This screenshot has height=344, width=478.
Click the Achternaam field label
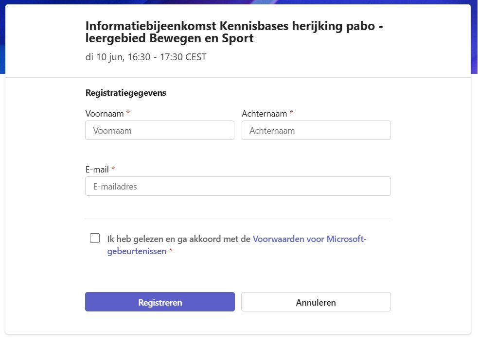(265, 114)
